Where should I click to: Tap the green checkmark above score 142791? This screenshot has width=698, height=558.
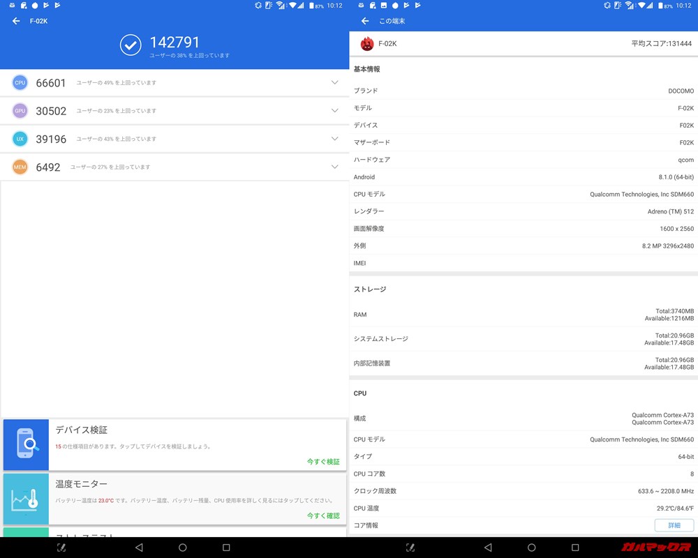pos(130,45)
